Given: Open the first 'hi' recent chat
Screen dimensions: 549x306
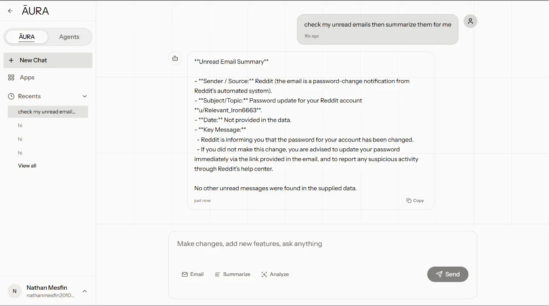Looking at the screenshot, I should click(x=20, y=126).
